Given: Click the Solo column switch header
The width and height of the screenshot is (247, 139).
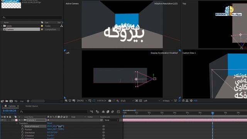Looking at the screenshot, I should [x=7, y=117].
